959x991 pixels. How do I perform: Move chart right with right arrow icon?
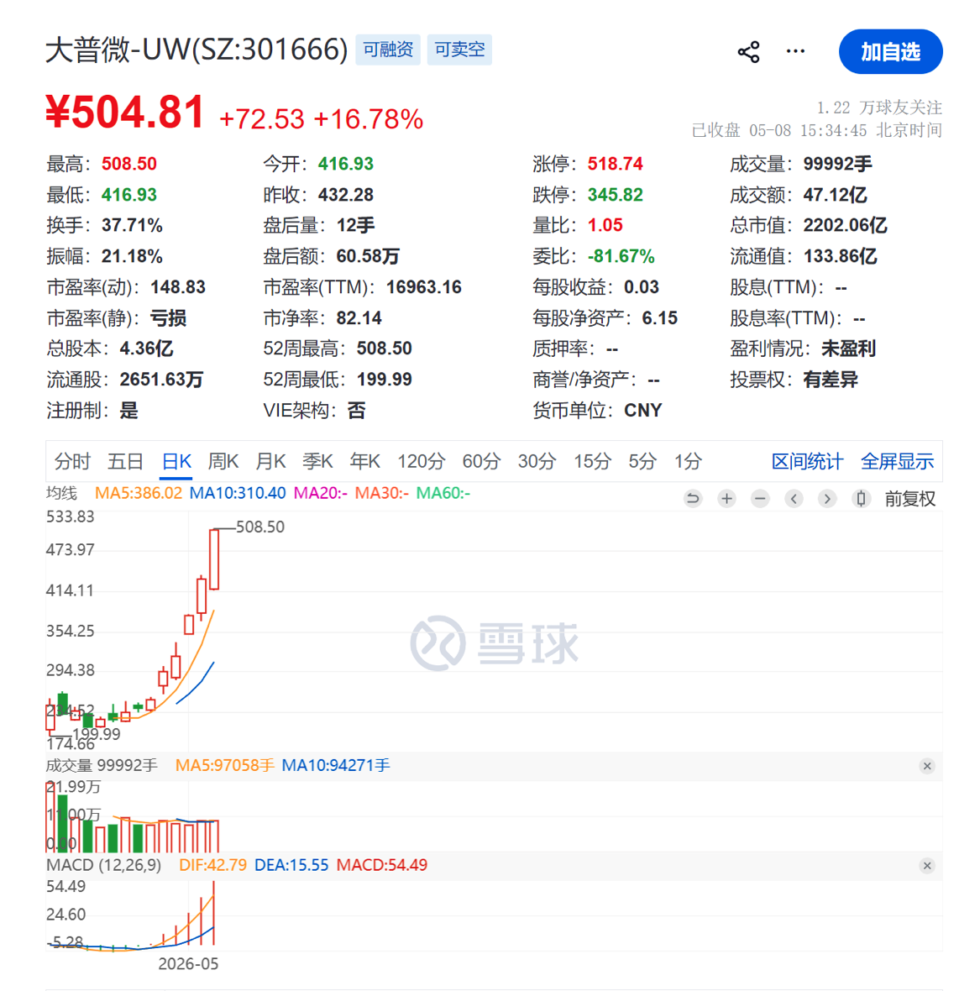(827, 499)
